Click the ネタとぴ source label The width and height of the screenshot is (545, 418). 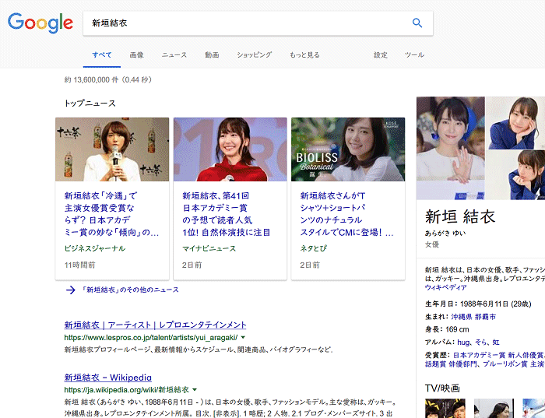coord(313,248)
